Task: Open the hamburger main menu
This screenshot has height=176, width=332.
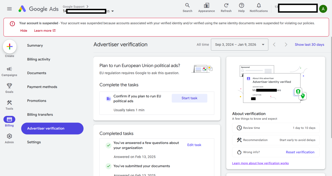Action: [x=9, y=9]
